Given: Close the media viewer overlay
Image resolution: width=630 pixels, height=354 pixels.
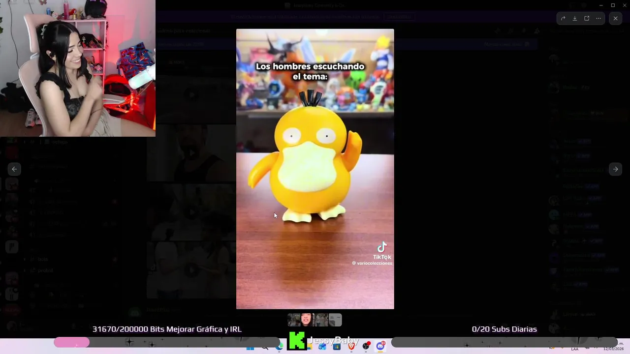Looking at the screenshot, I should click(615, 18).
